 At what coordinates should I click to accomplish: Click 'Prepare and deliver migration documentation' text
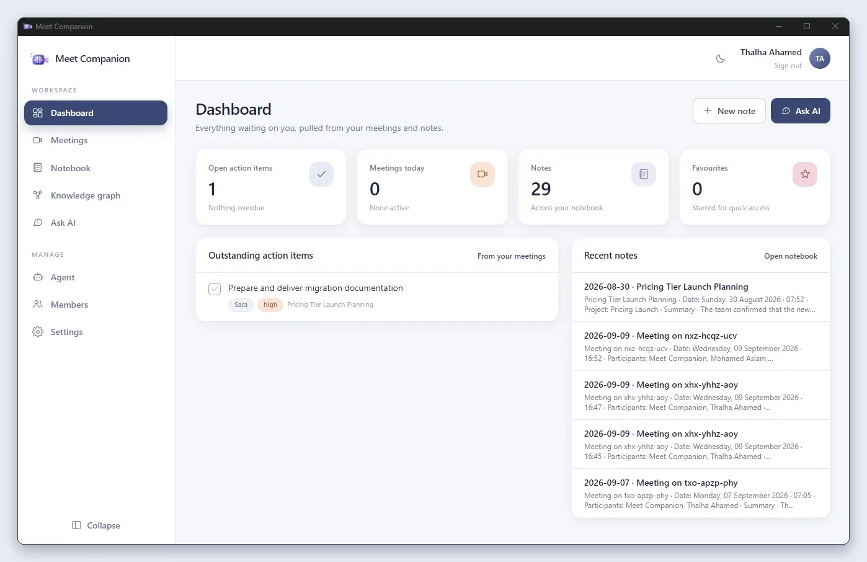pyautogui.click(x=316, y=288)
